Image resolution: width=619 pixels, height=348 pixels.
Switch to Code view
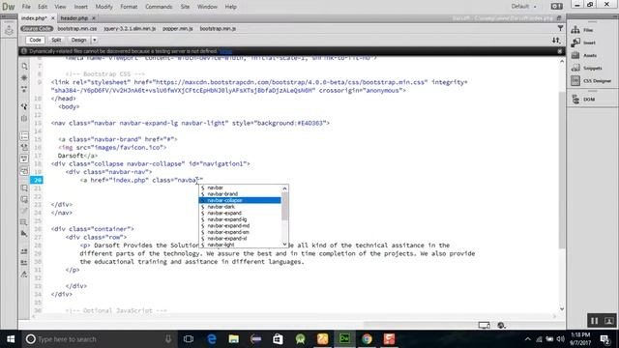35,40
